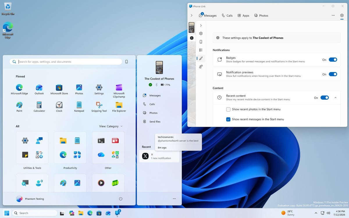Screen dimensions: 349x218
Task: Switch to the Calls tab in Phone Link
Action: [x=227, y=15]
